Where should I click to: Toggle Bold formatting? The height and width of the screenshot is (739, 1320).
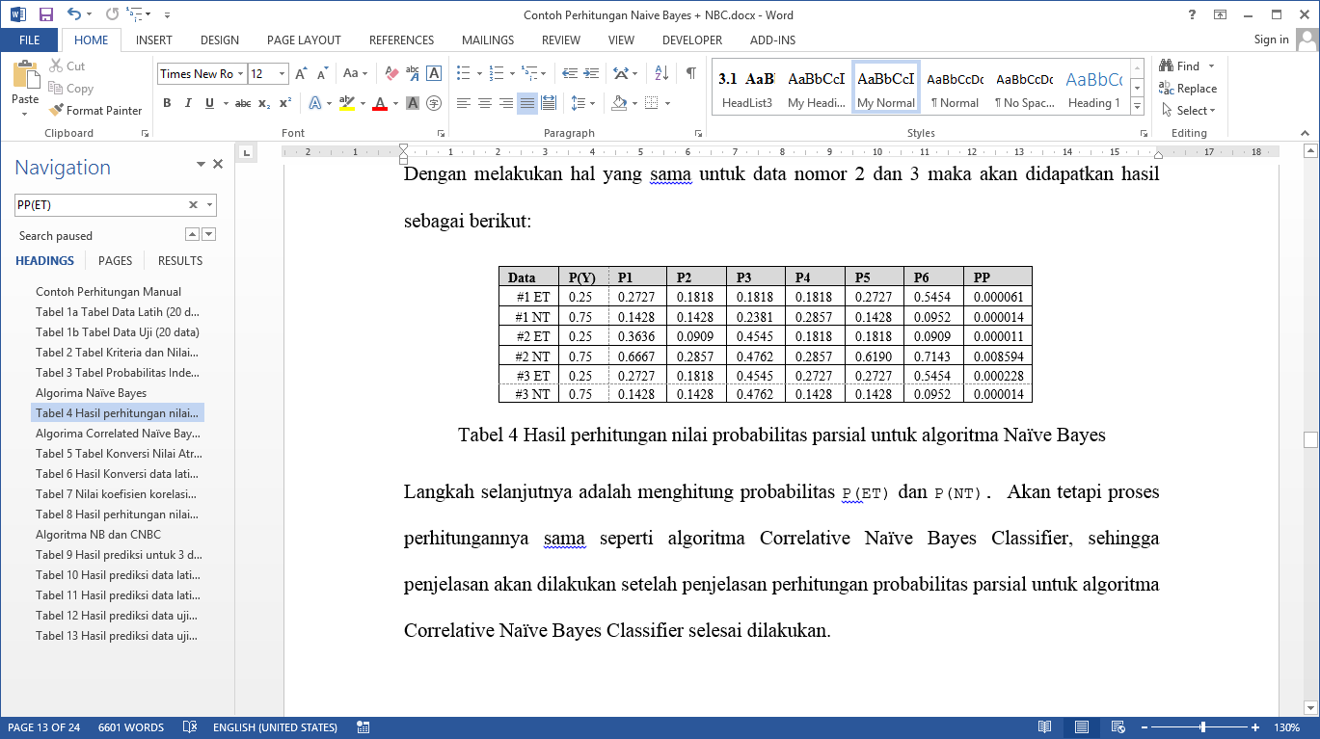coord(166,103)
